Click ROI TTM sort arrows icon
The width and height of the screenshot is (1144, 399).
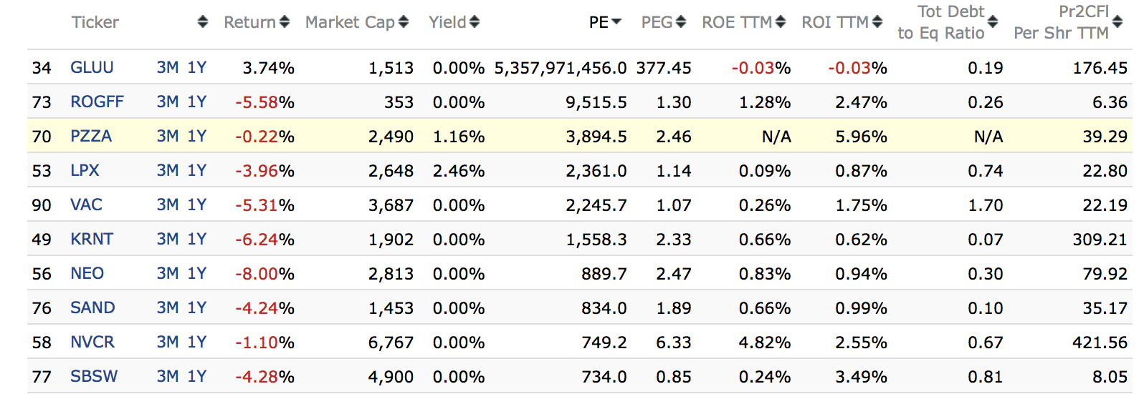click(877, 22)
